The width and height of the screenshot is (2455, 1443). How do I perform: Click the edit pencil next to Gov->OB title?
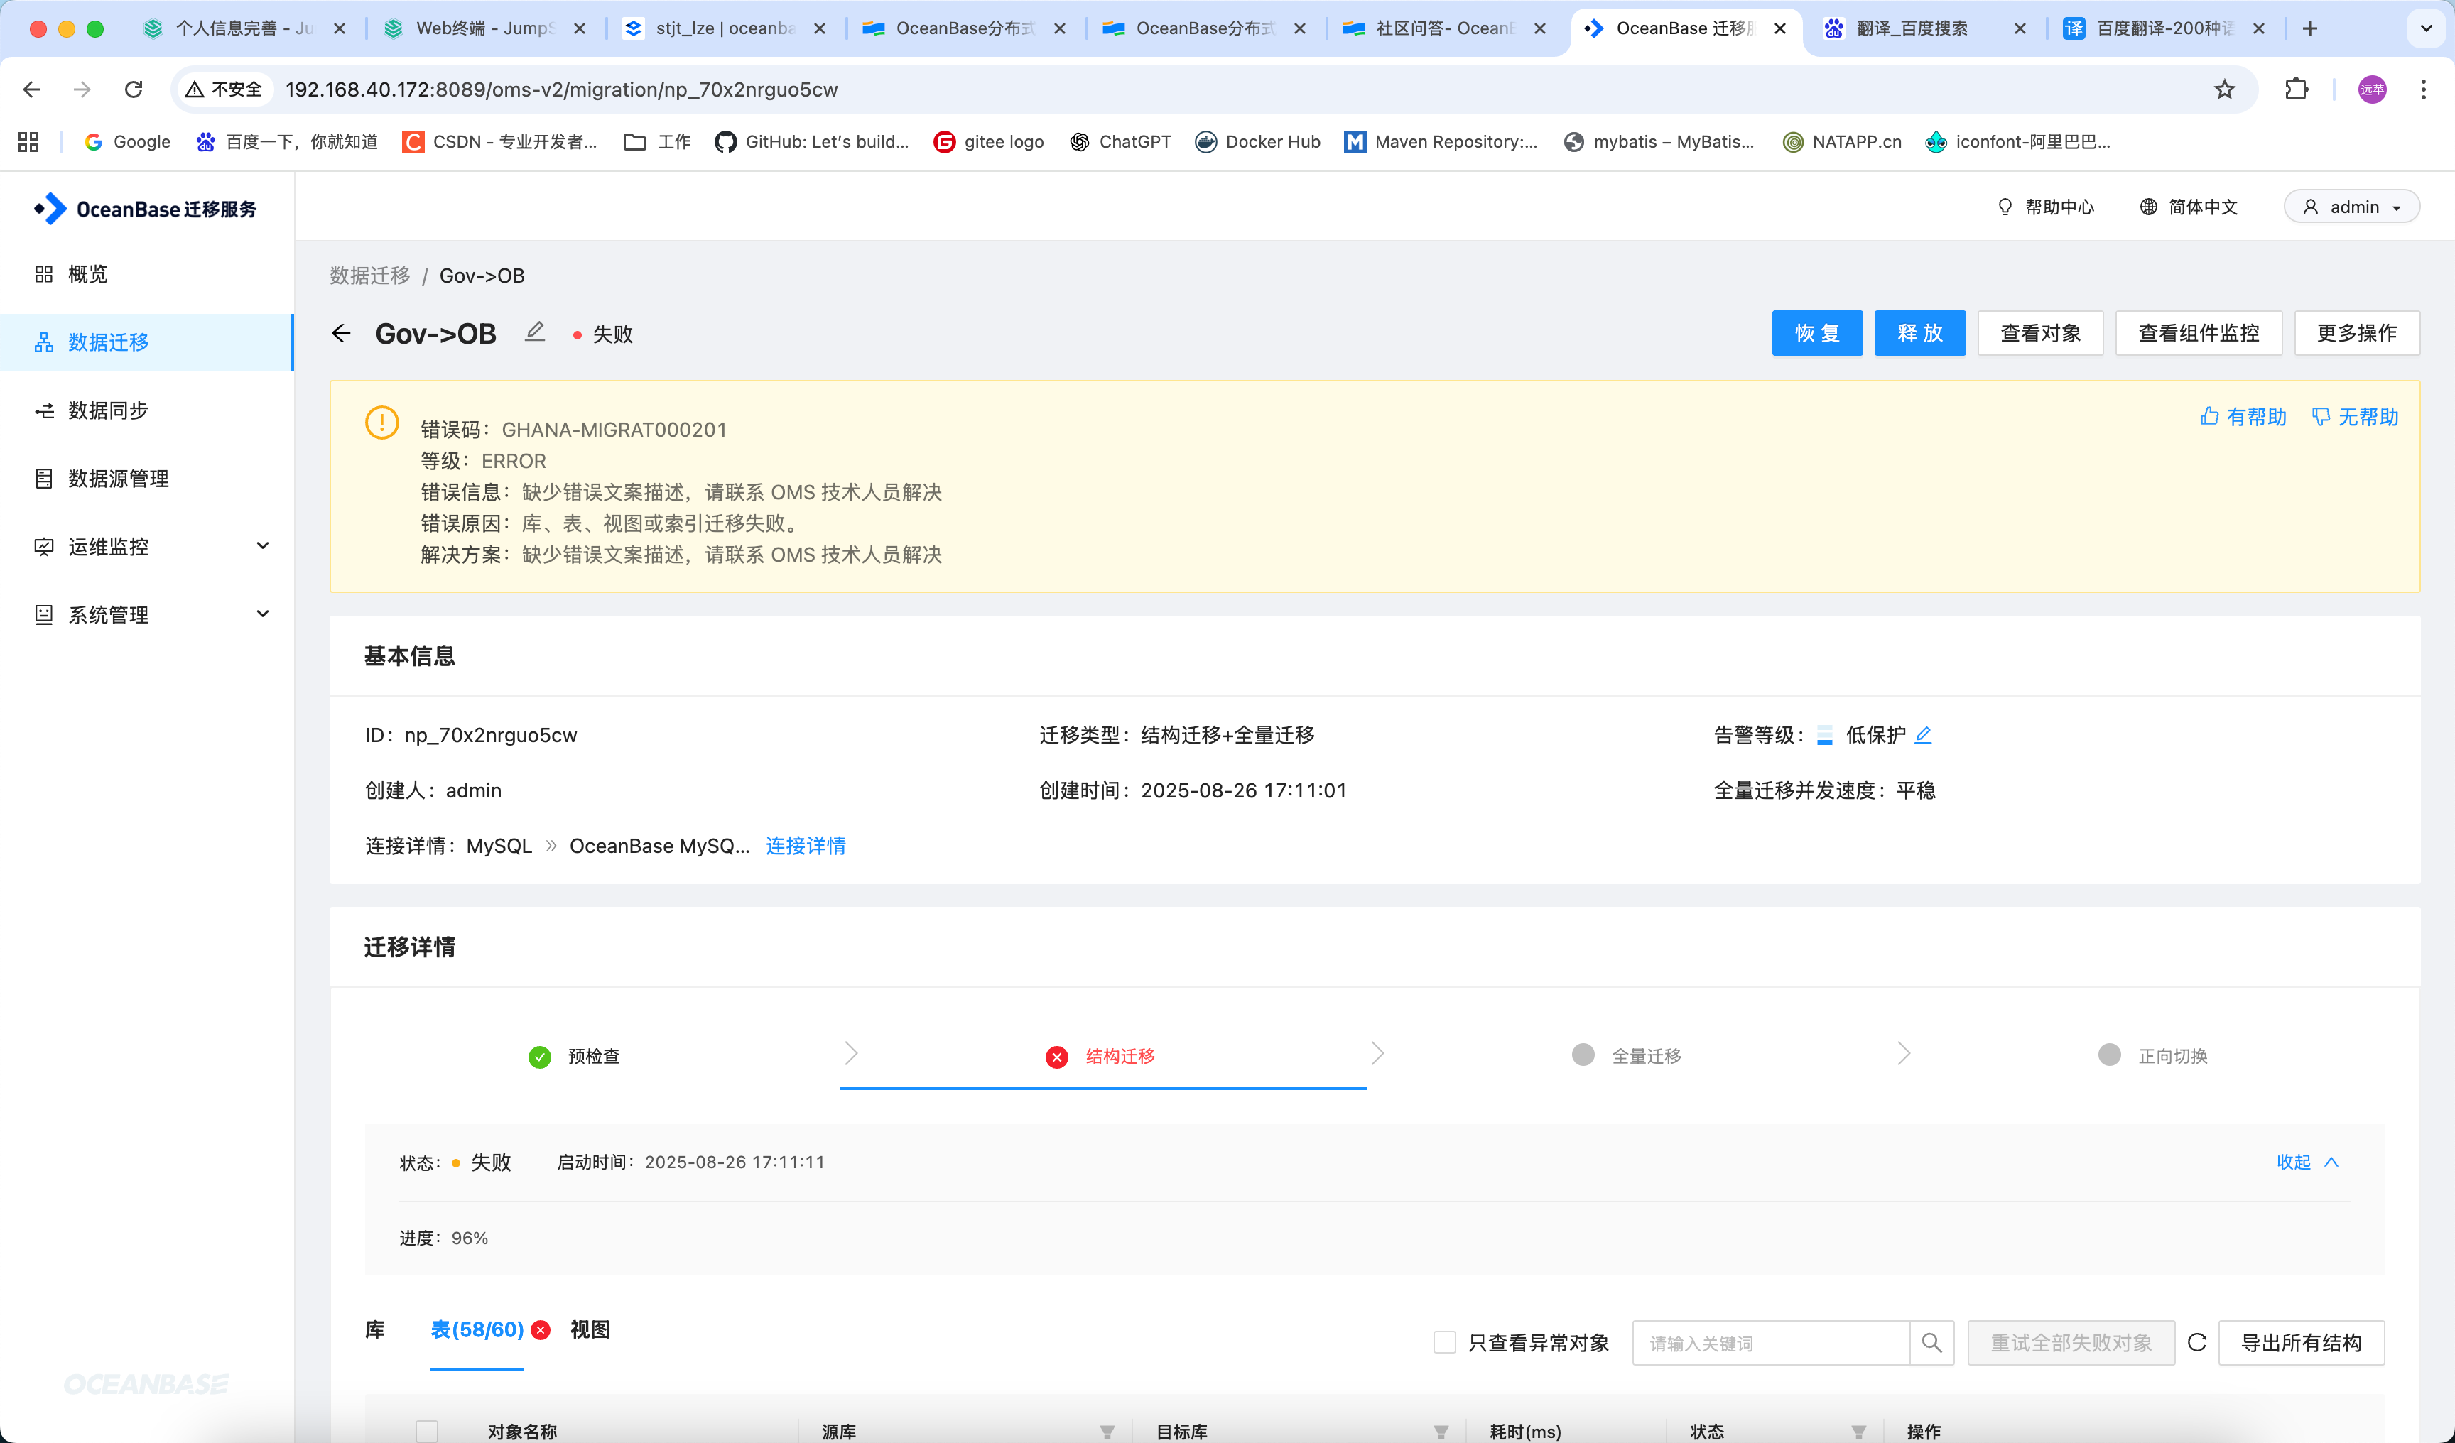tap(535, 332)
